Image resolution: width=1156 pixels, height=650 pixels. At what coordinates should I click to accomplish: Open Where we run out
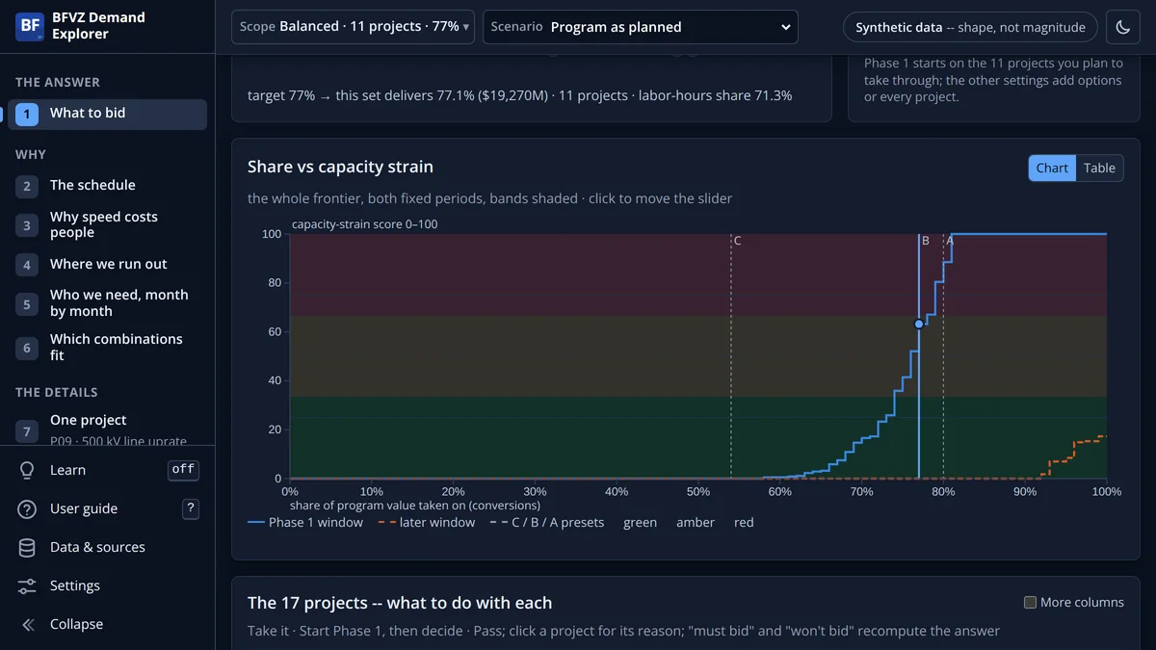[x=108, y=265]
